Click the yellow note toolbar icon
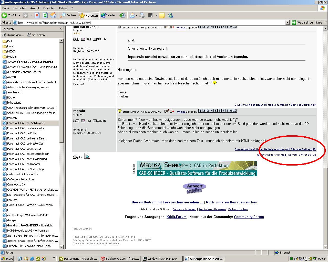 162,15
